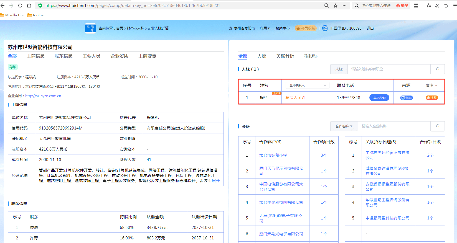Select the left panel 全部 tab
Image resolution: width=457 pixels, height=243 pixels.
12,56
